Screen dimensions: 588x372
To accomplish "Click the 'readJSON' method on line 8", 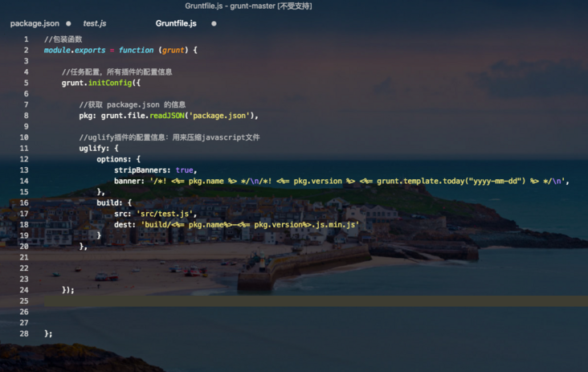I will coord(167,116).
